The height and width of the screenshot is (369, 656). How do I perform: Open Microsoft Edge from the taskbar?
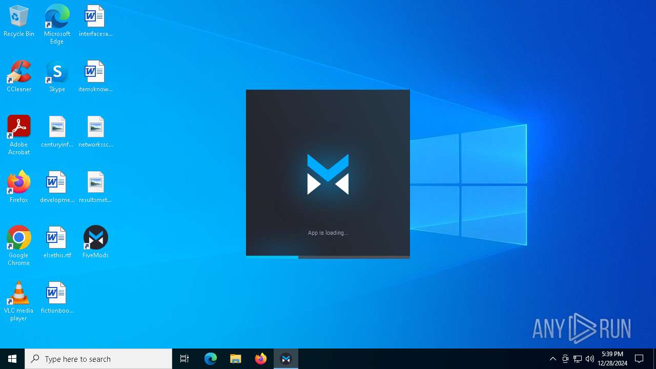point(211,359)
